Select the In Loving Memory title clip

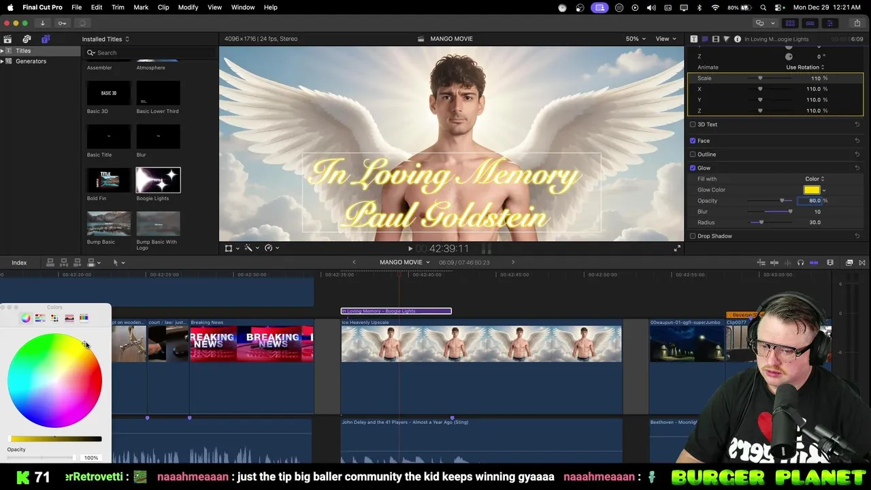pos(396,311)
